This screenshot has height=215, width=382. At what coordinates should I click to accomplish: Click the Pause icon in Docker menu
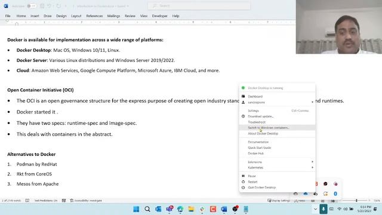tap(243, 176)
